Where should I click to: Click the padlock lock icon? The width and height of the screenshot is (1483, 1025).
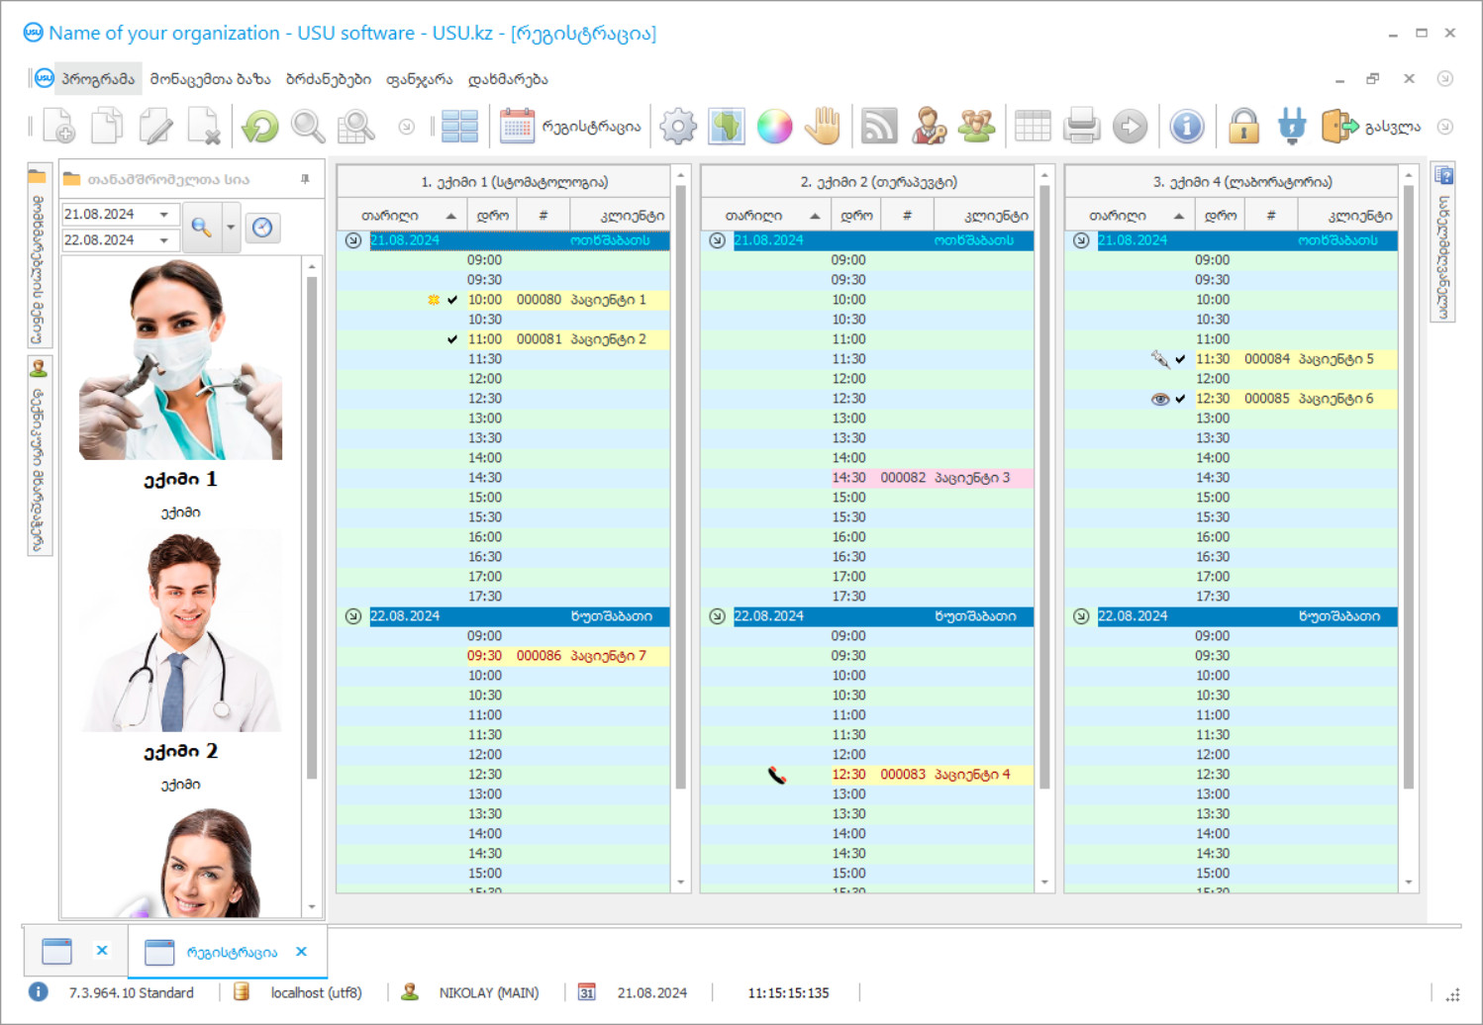[x=1243, y=126]
